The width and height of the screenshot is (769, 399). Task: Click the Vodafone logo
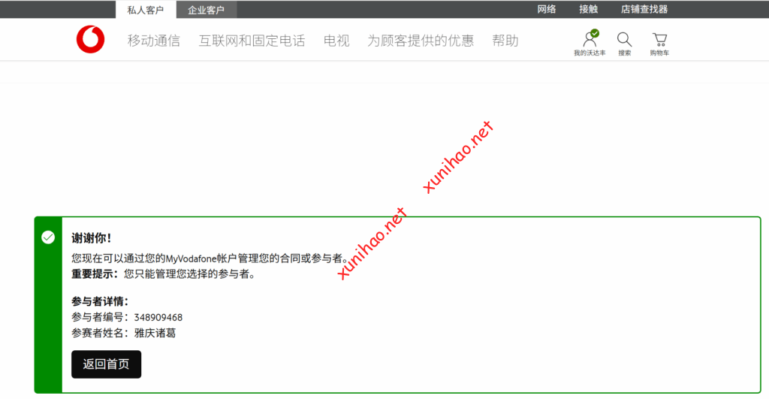click(90, 40)
